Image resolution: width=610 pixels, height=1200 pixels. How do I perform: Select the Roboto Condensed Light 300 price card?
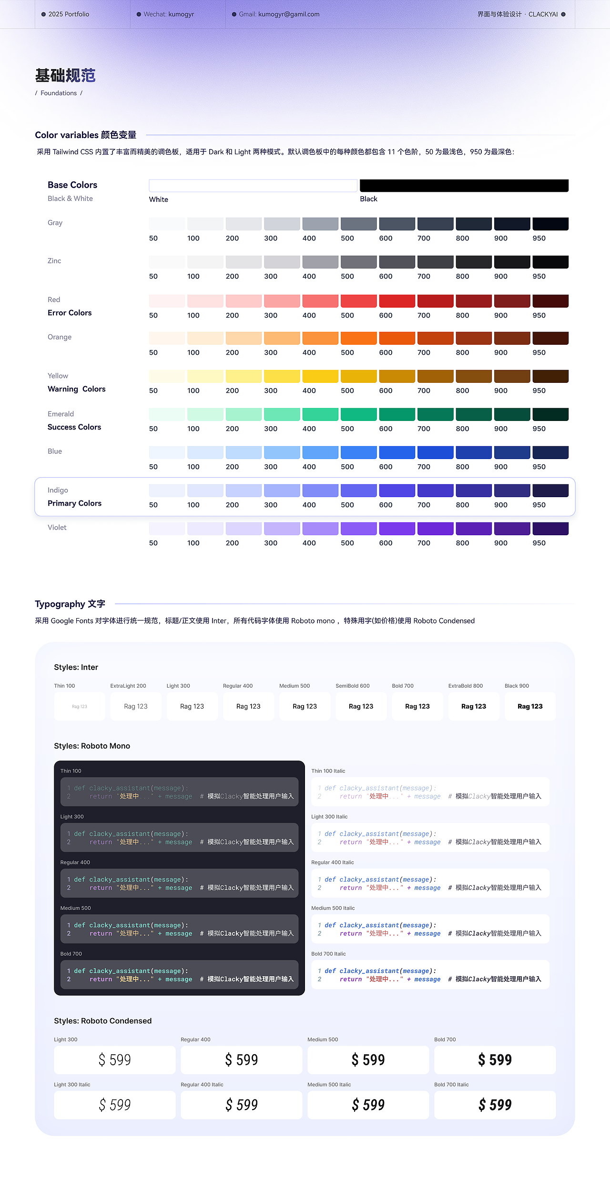click(x=115, y=1060)
